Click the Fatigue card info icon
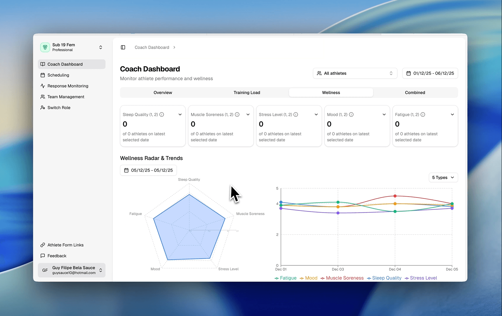The image size is (502, 316). point(423,114)
